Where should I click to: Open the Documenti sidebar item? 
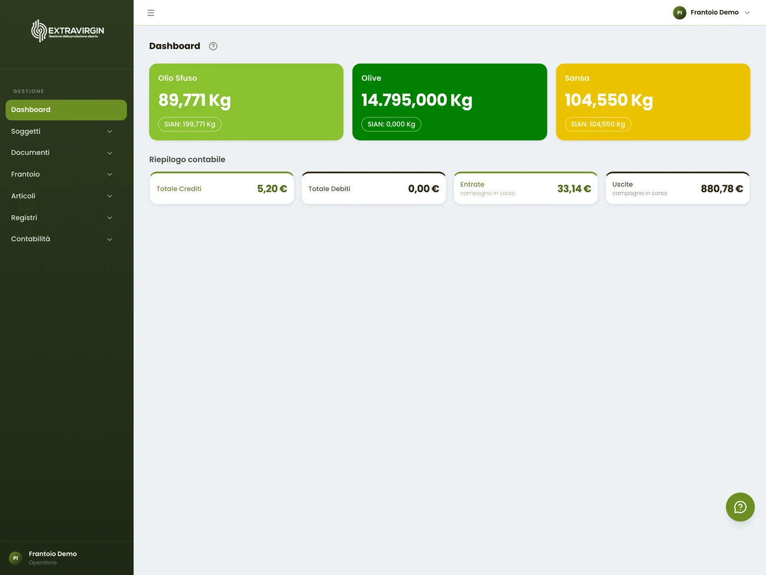66,153
